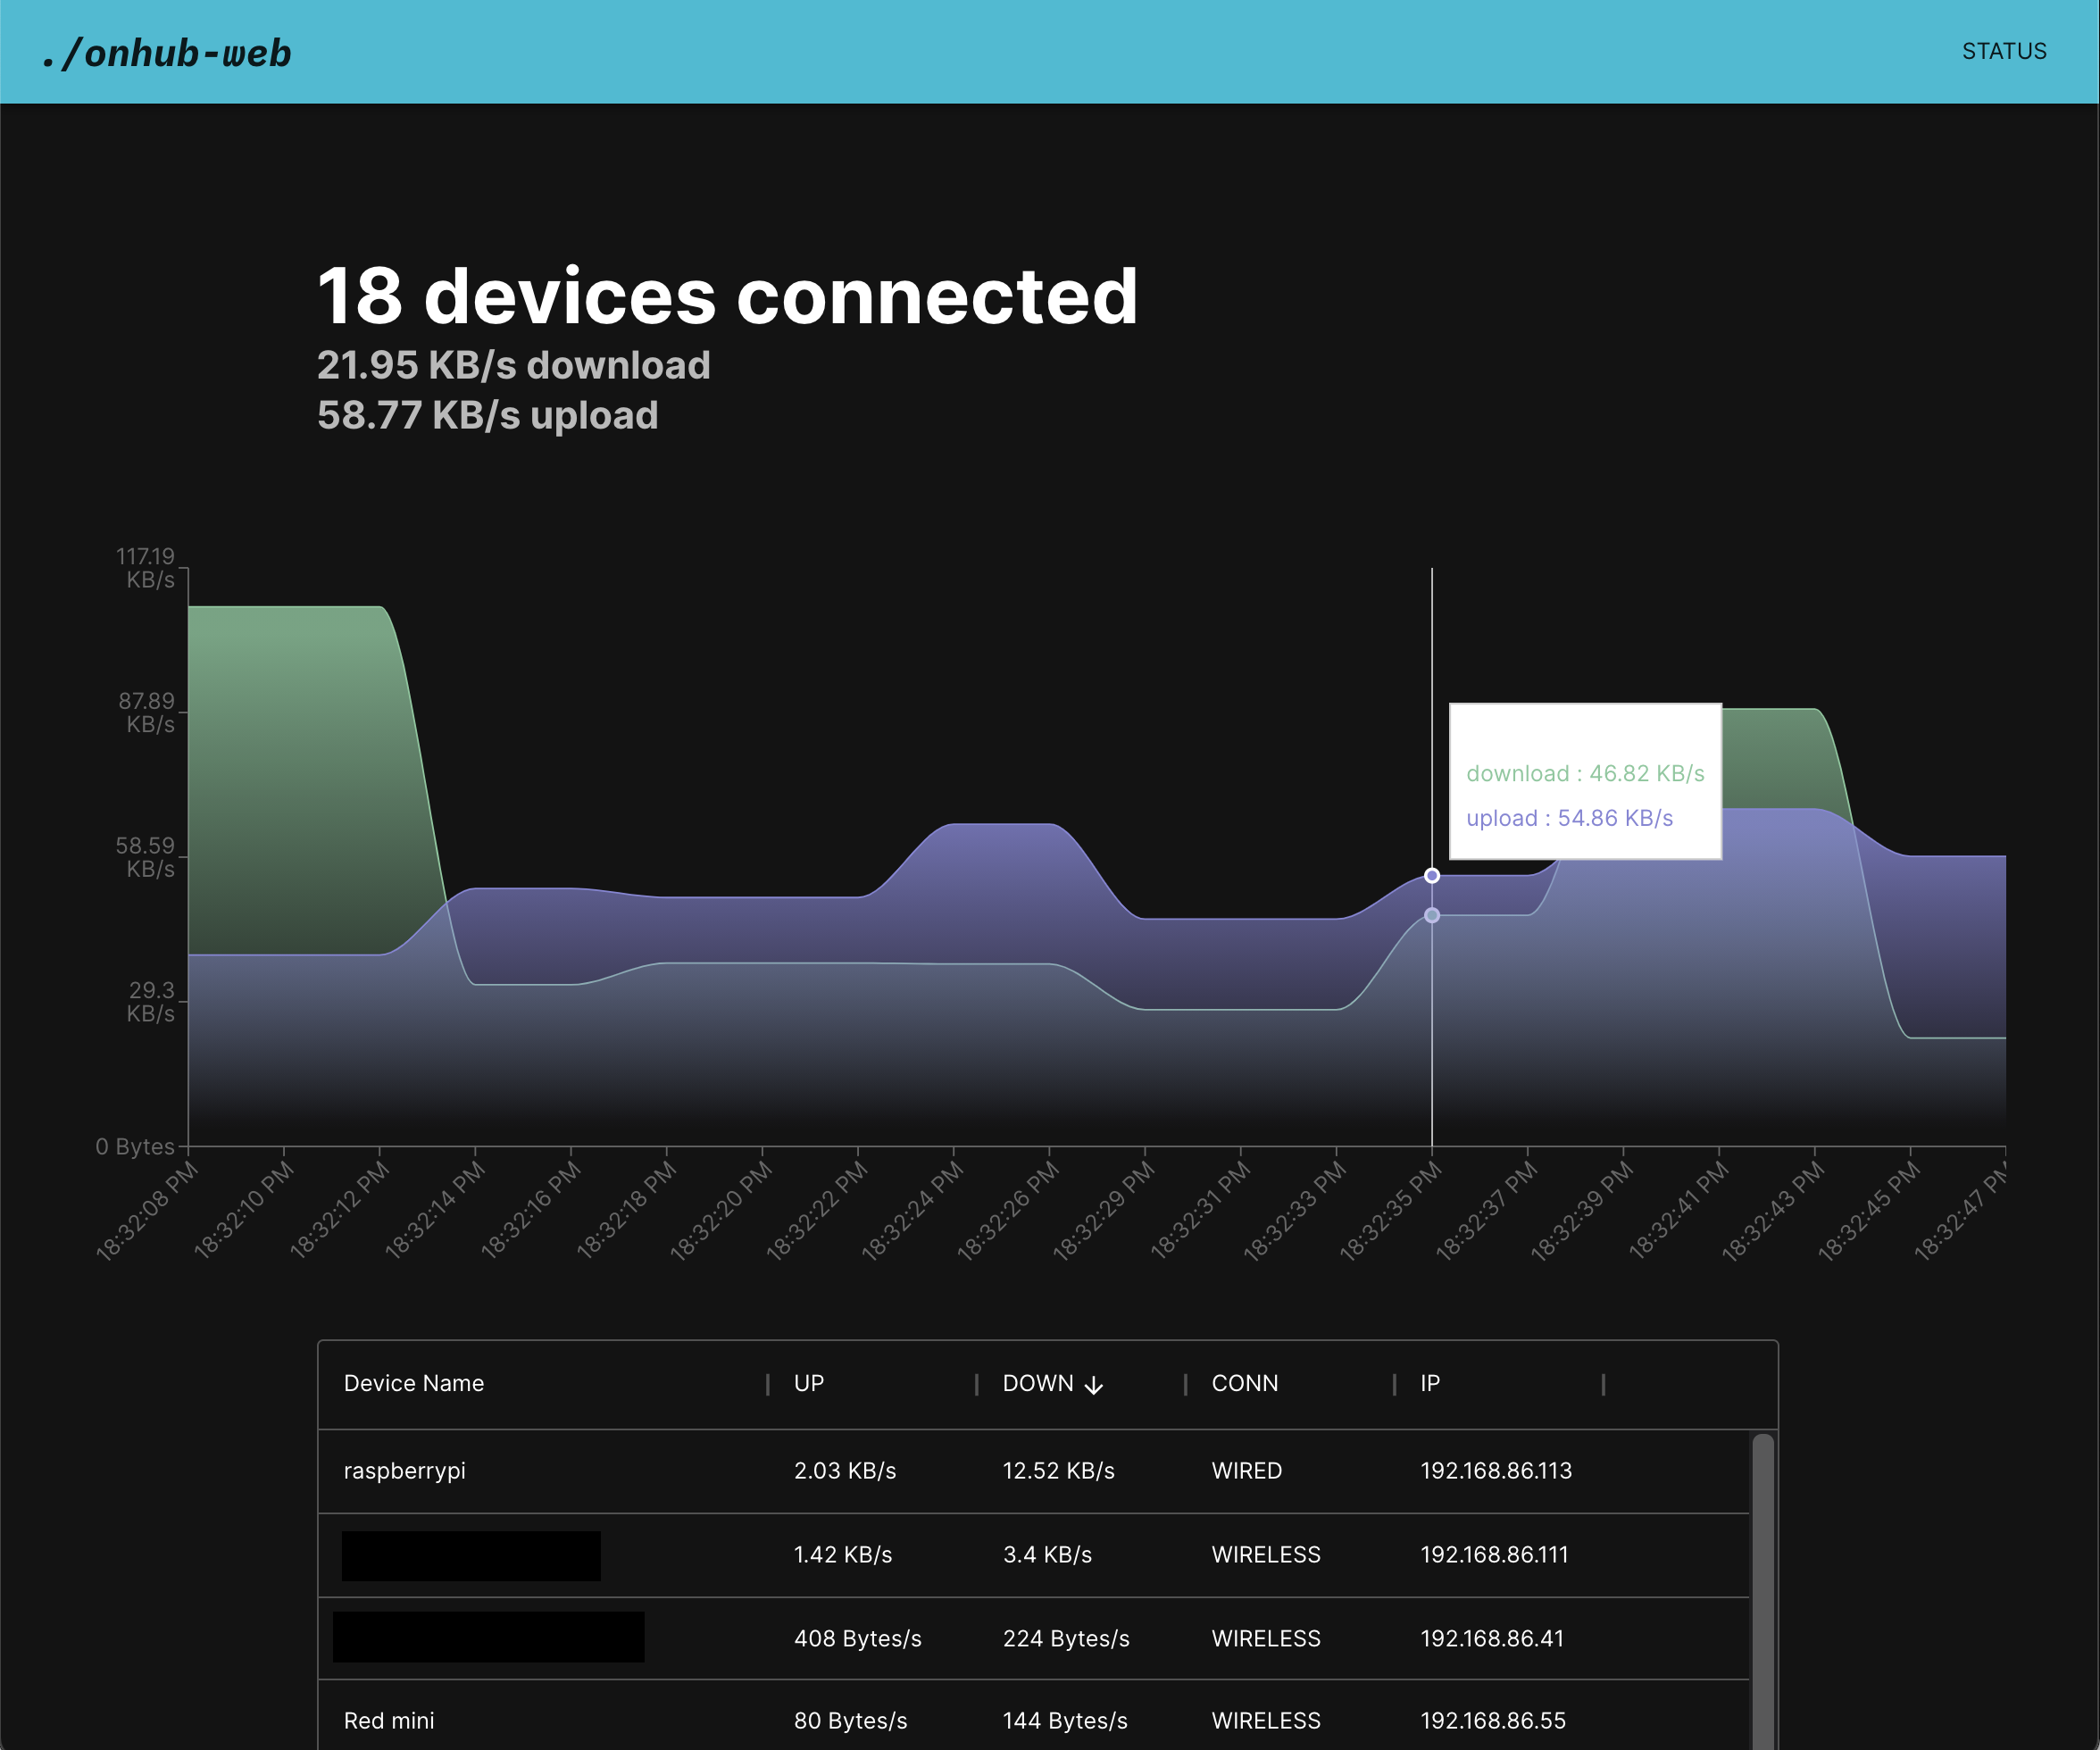Screen dimensions: 2100x1750
Task: Click the column resize handle after IP
Action: click(1603, 1384)
